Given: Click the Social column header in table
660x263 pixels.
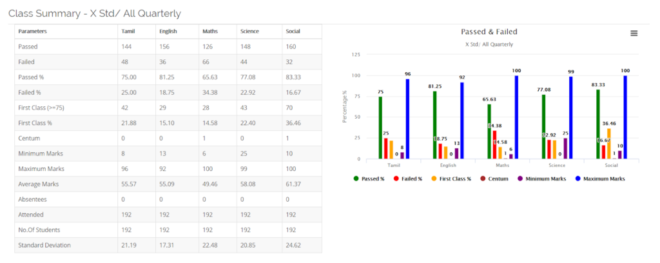Looking at the screenshot, I should tap(292, 31).
